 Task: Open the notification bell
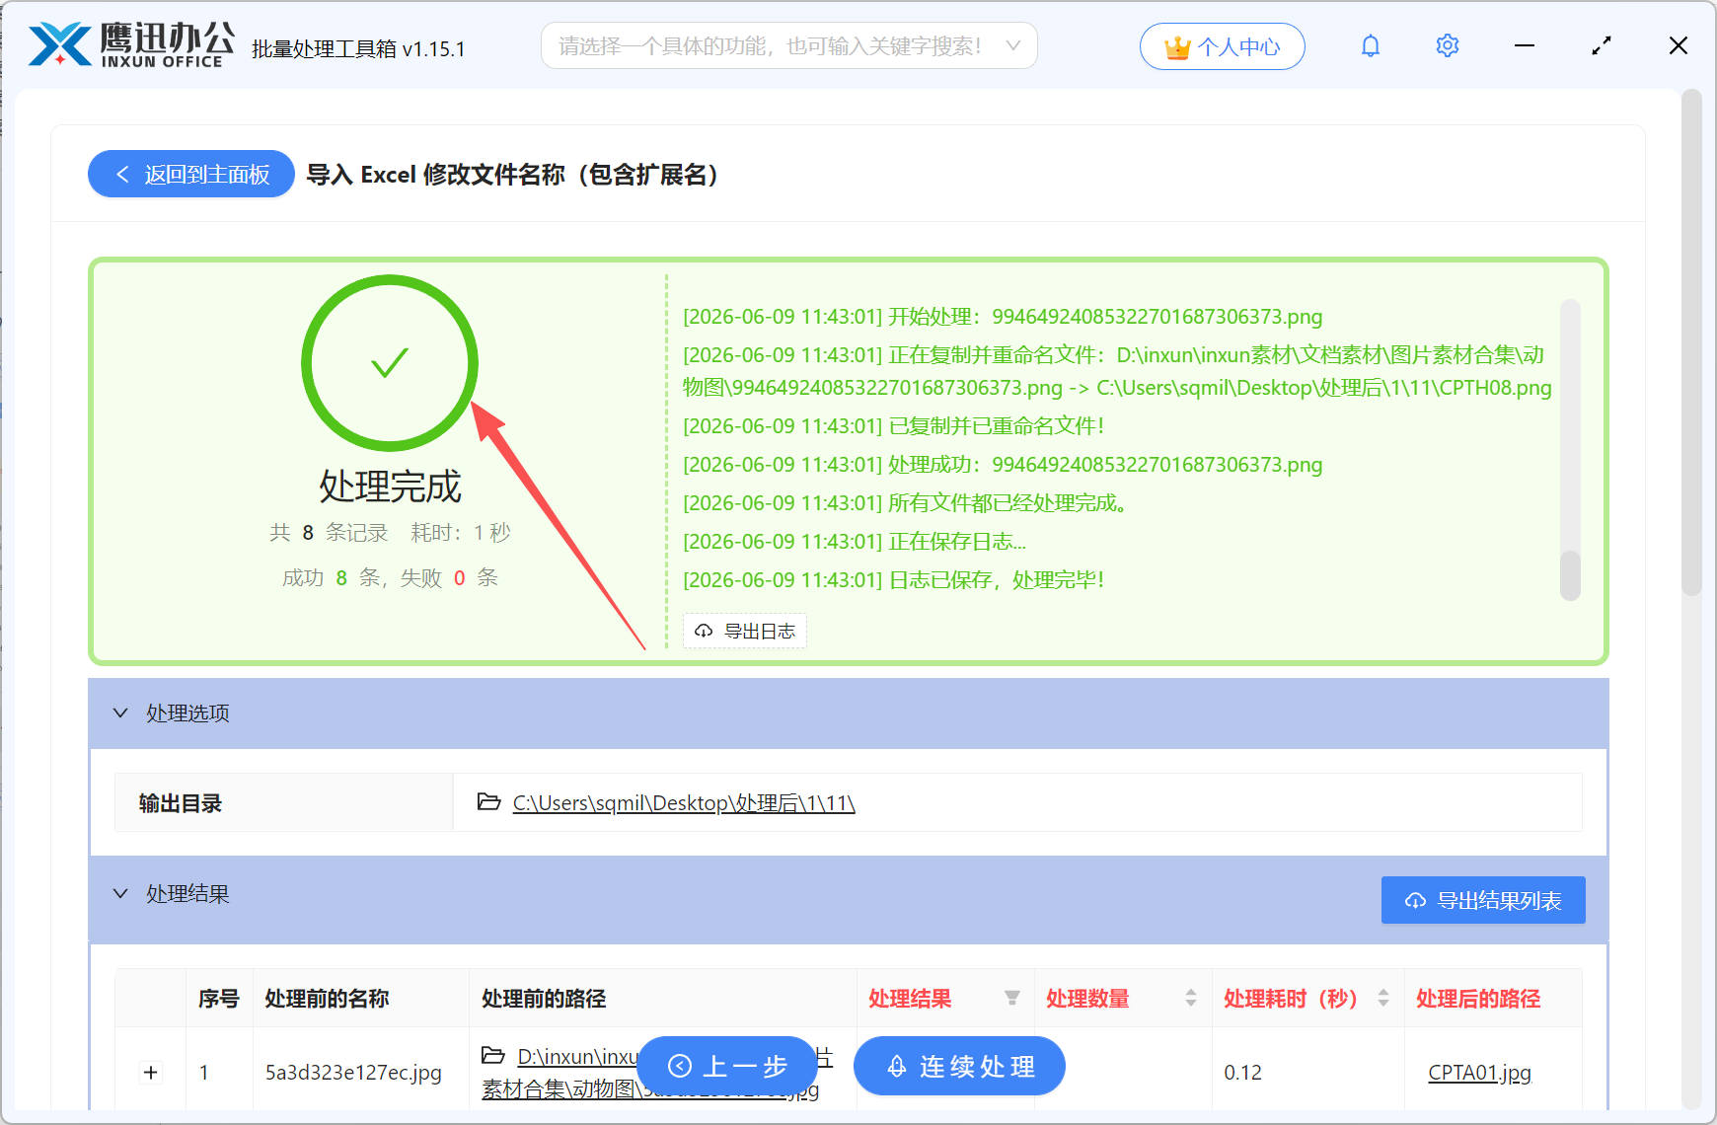(1370, 45)
